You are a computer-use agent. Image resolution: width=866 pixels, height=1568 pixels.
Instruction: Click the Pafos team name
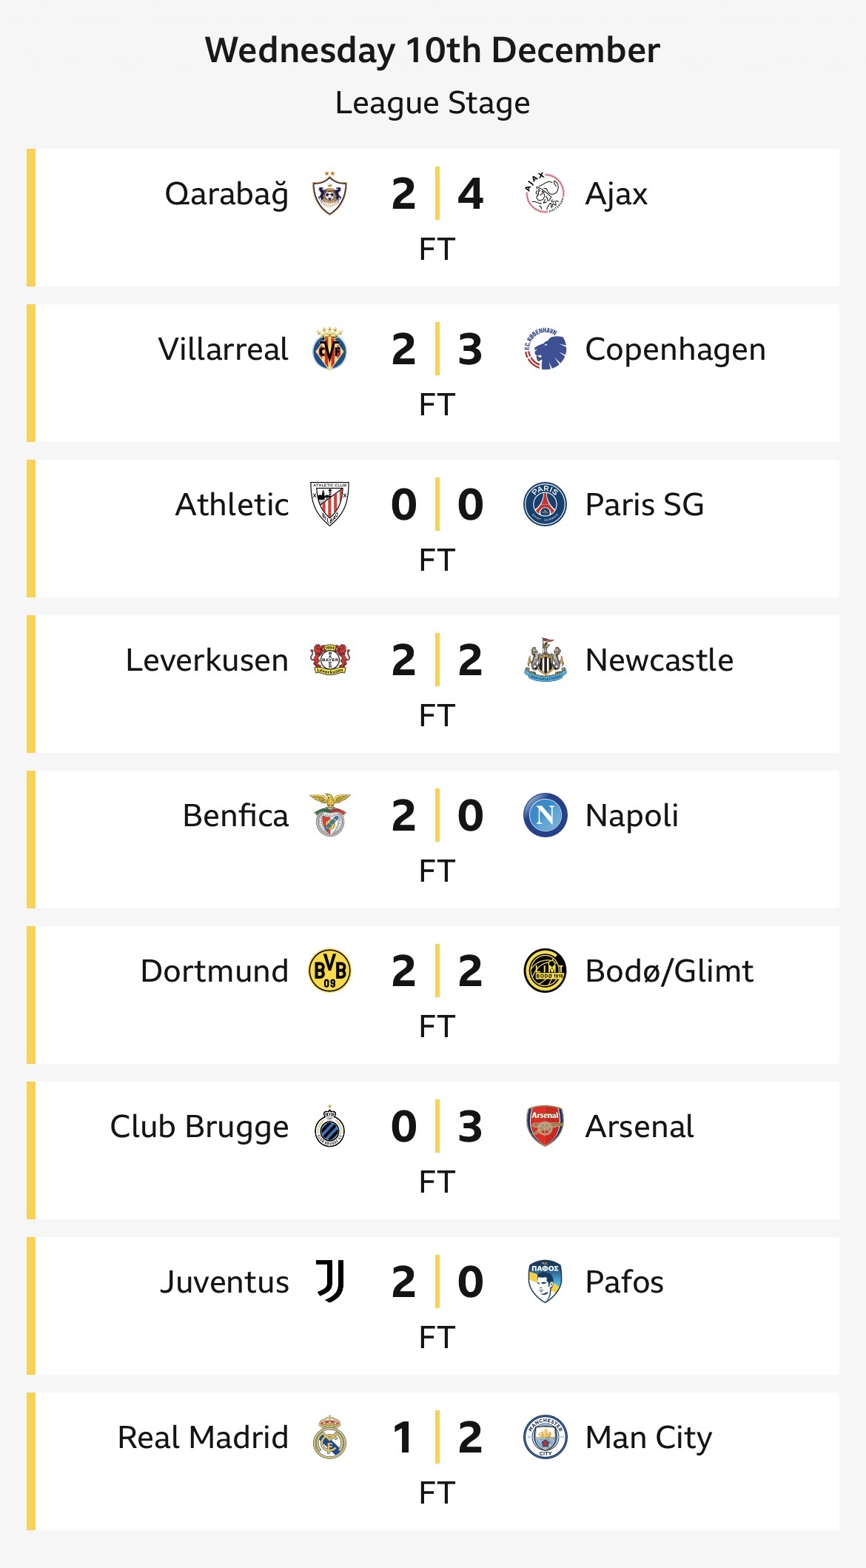click(624, 1282)
